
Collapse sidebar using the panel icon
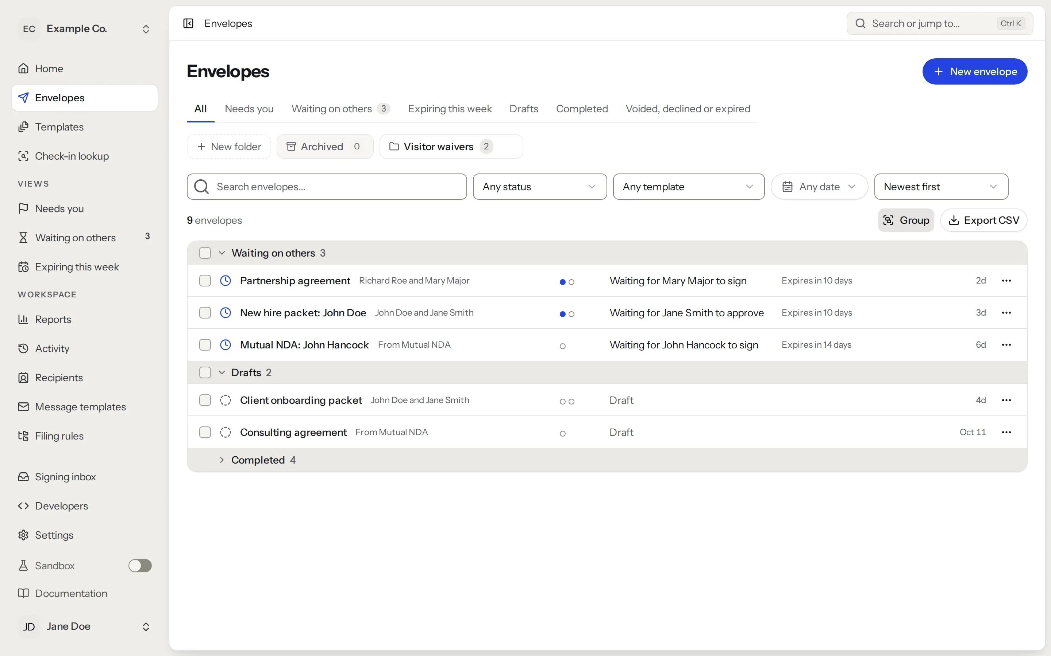click(188, 23)
